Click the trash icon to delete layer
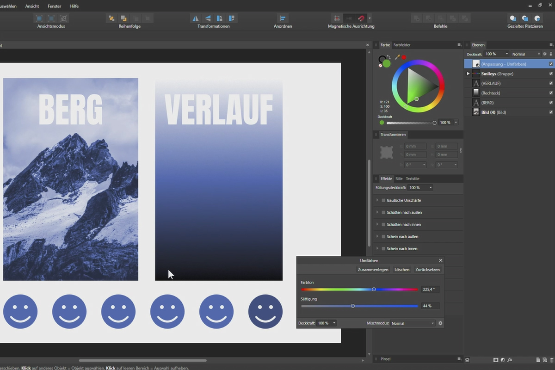555x370 pixels. (x=552, y=360)
